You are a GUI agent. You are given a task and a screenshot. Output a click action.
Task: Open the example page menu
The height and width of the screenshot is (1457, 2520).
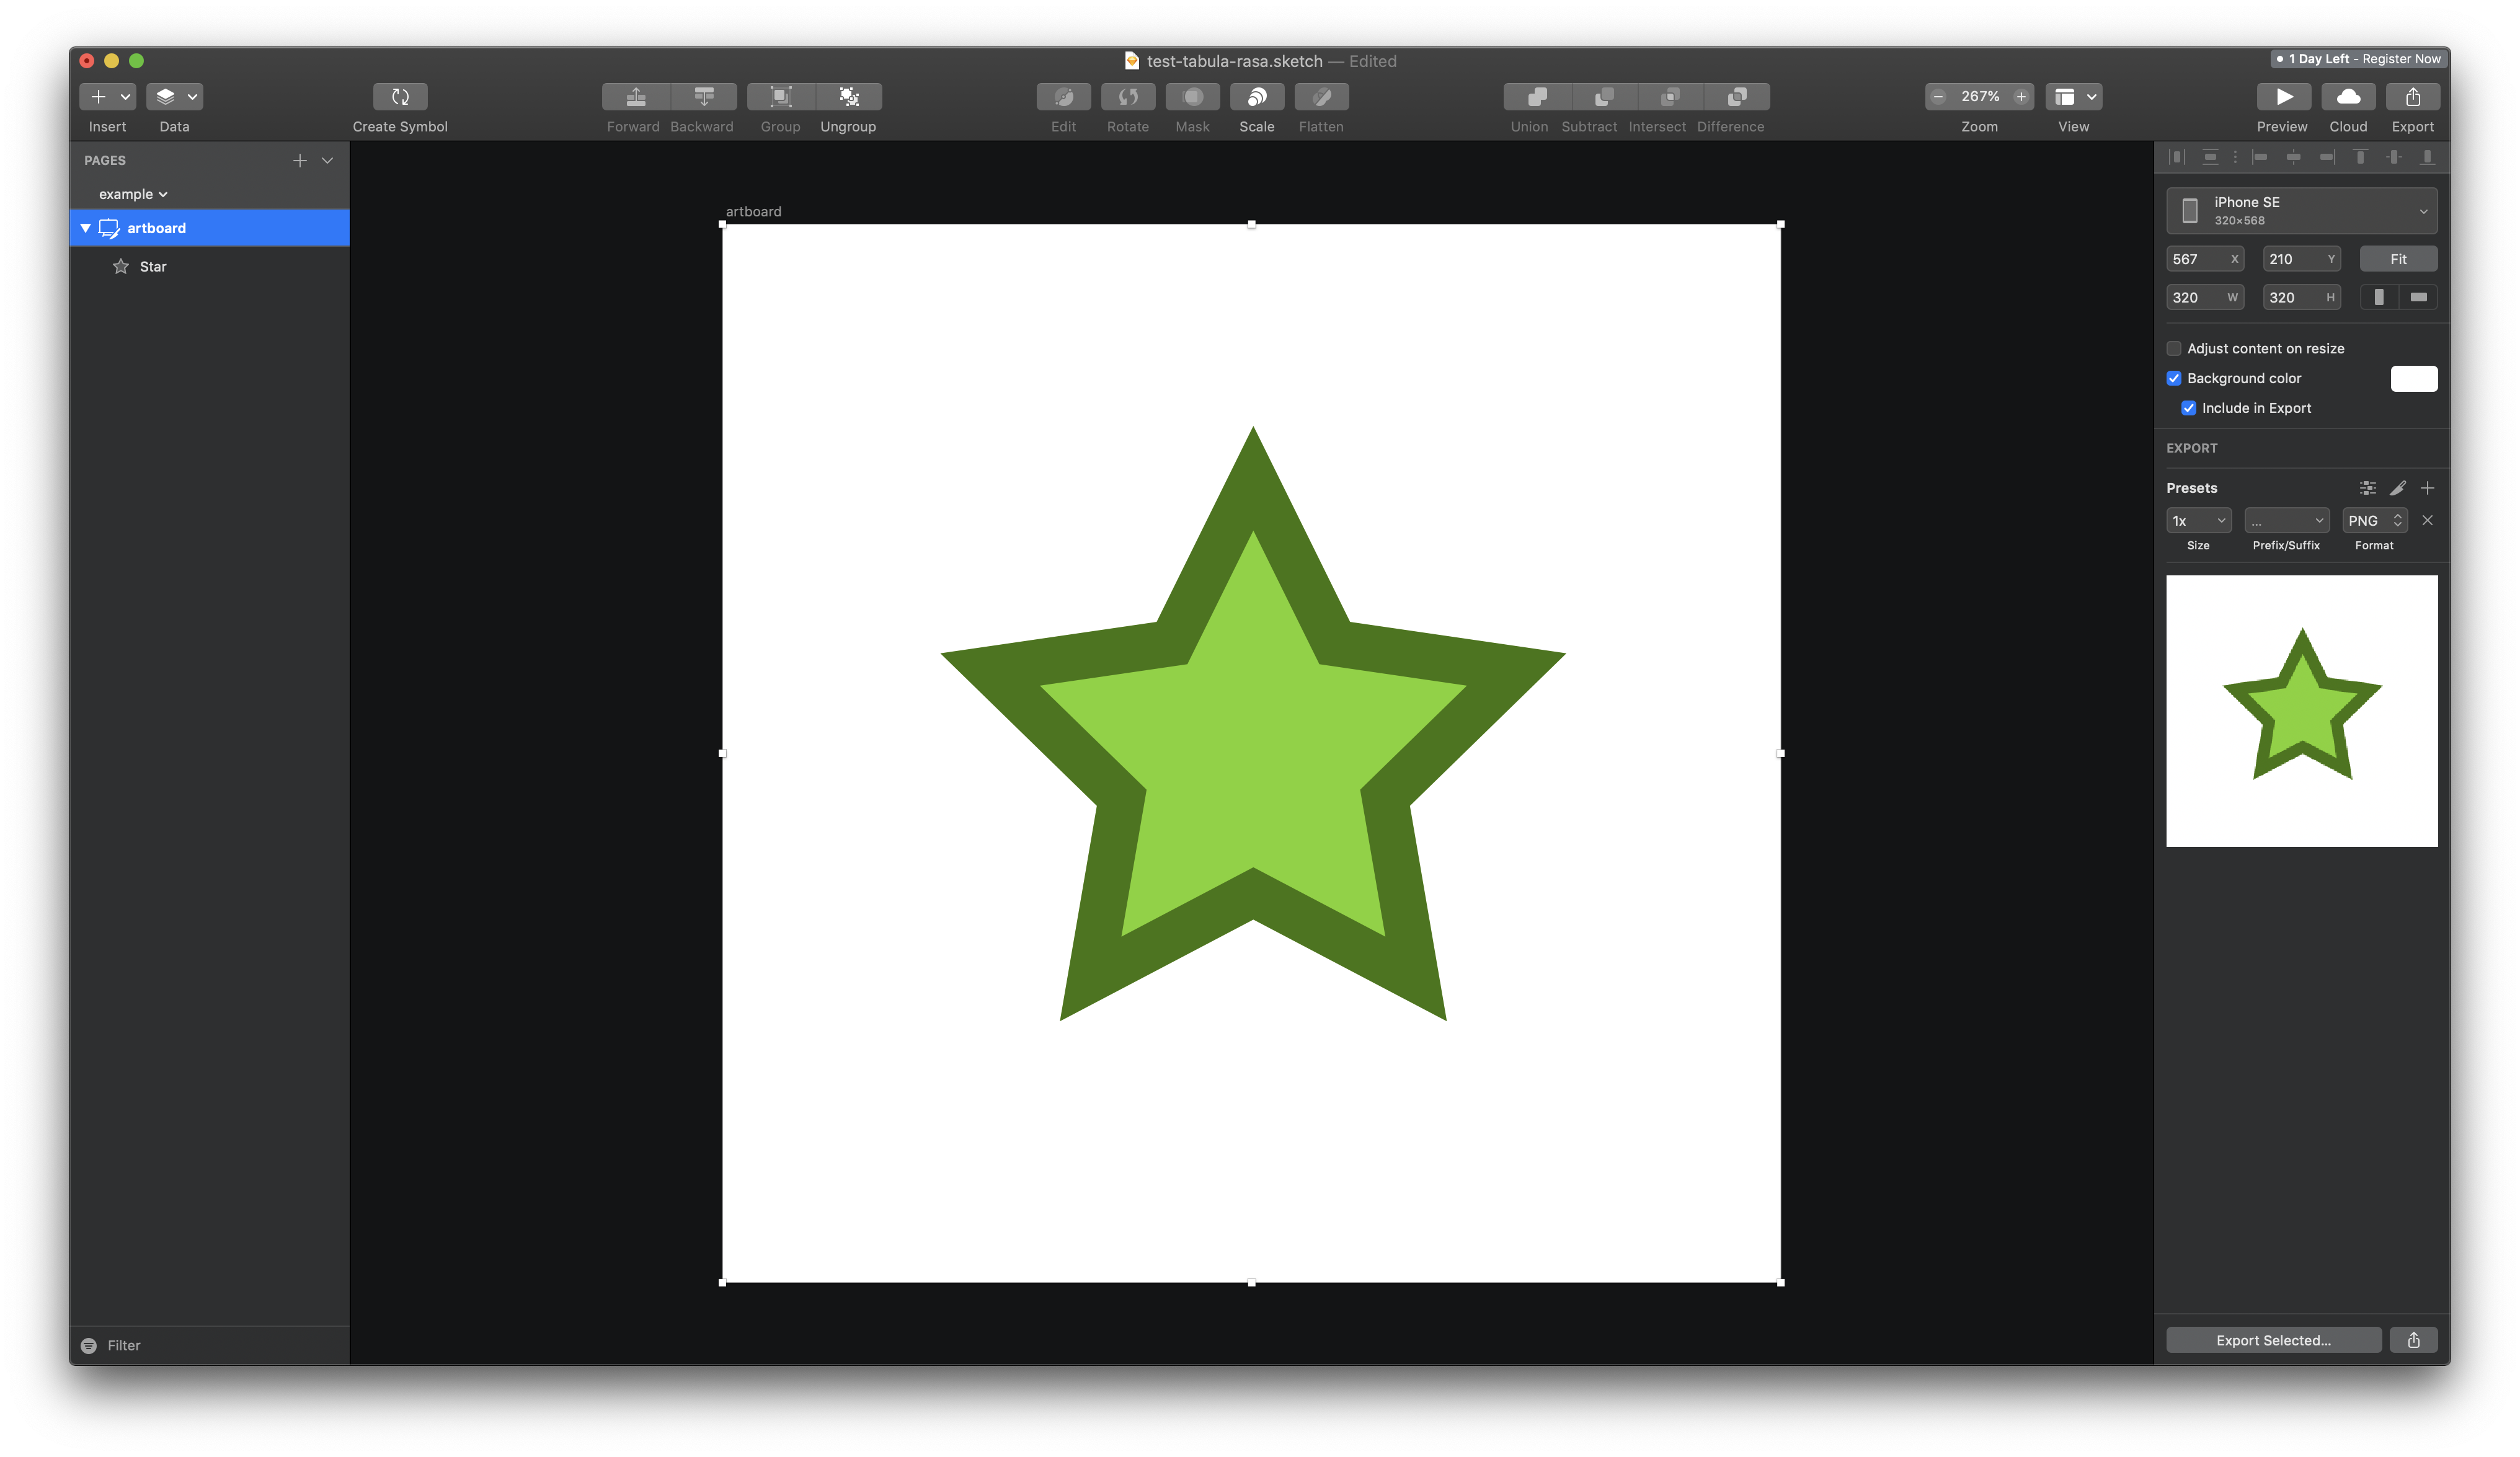point(132,194)
